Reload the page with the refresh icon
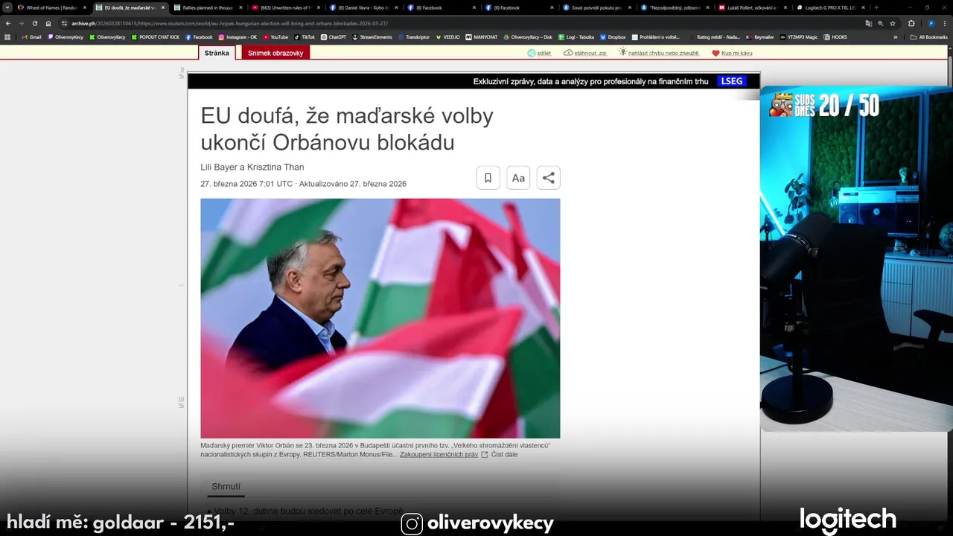The height and width of the screenshot is (536, 953). (35, 23)
